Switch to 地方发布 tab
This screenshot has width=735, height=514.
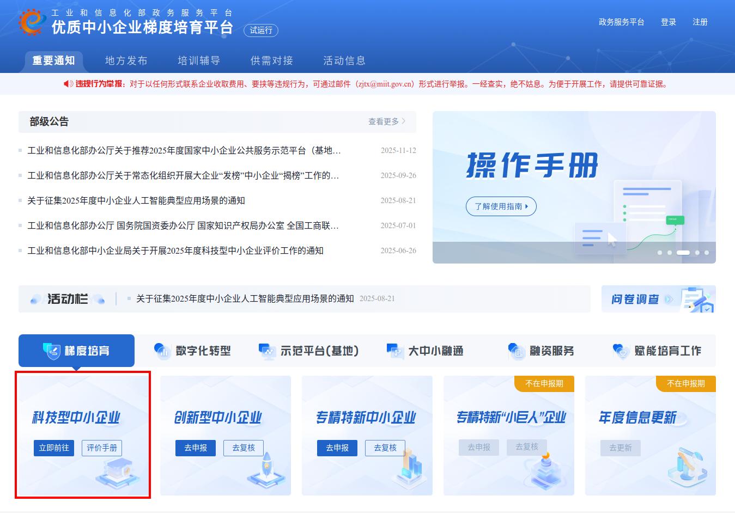tap(126, 60)
